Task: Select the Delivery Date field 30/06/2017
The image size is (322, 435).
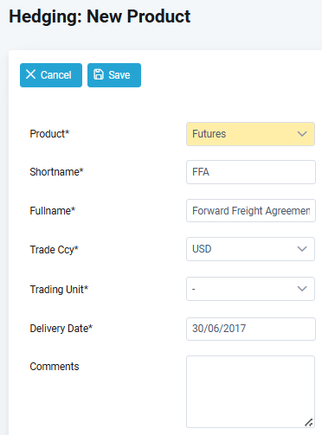Action: coord(251,329)
